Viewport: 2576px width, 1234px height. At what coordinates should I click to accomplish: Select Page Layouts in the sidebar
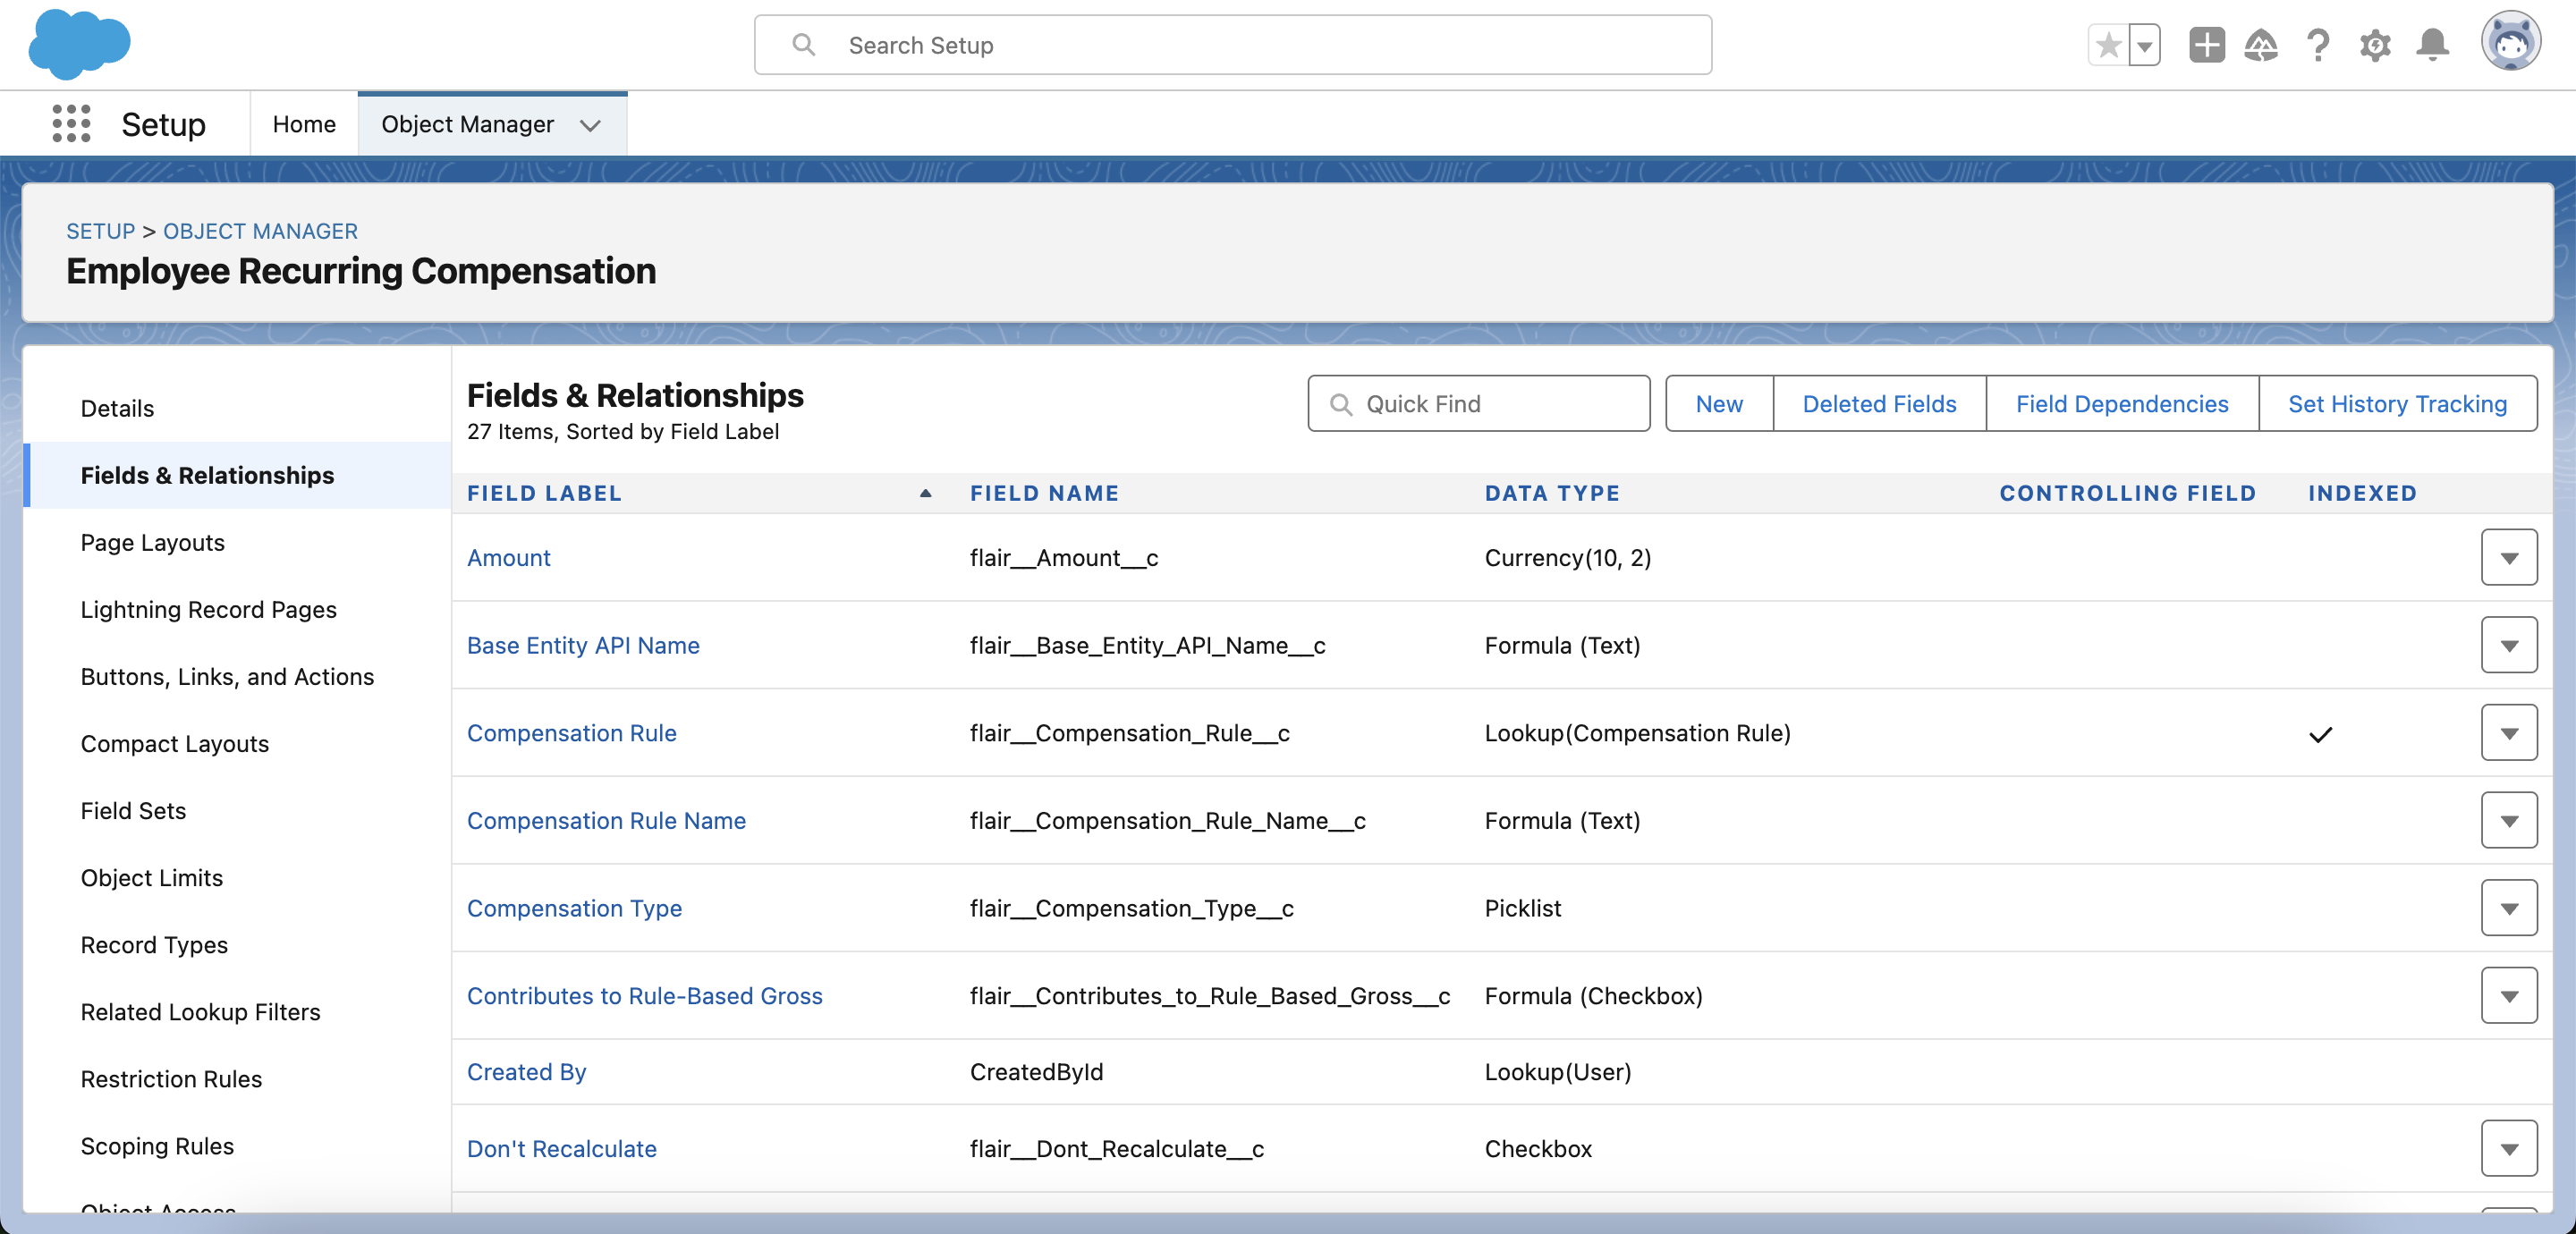pyautogui.click(x=152, y=543)
